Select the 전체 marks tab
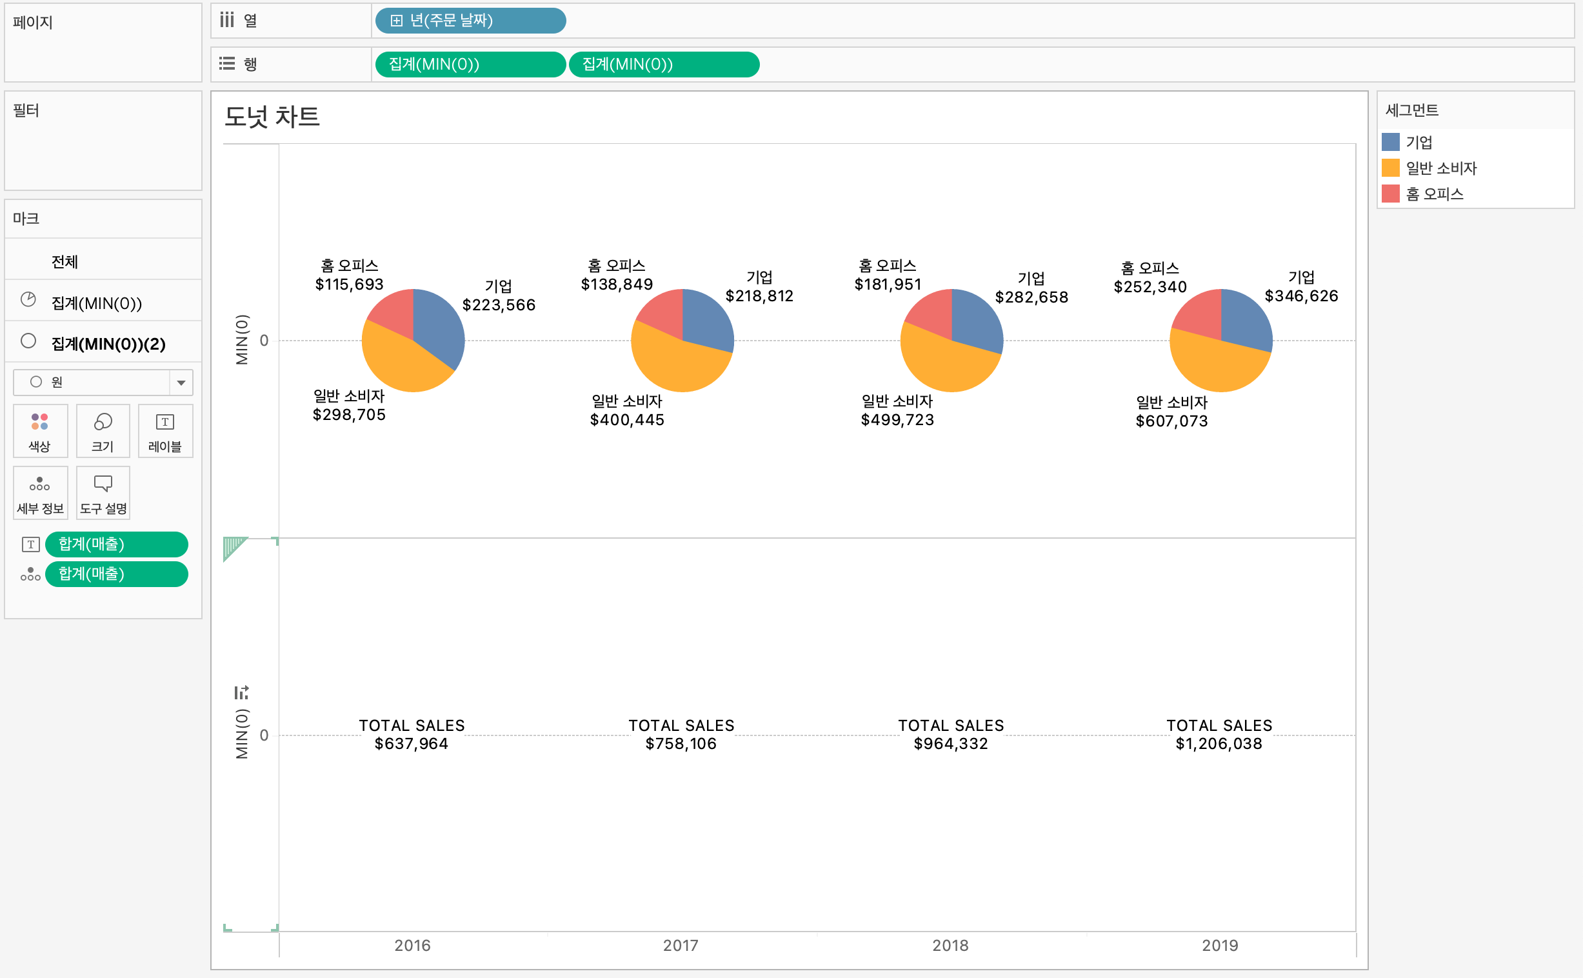 point(65,261)
